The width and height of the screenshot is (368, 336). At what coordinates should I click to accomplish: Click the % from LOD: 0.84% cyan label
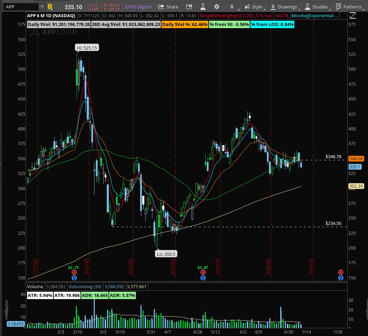click(272, 25)
